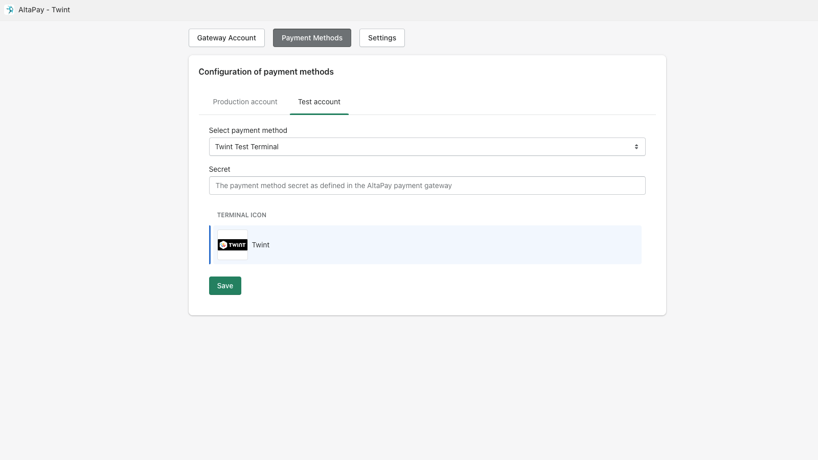
Task: Click the 'AltaPay - Twint' title text
Action: 44,10
